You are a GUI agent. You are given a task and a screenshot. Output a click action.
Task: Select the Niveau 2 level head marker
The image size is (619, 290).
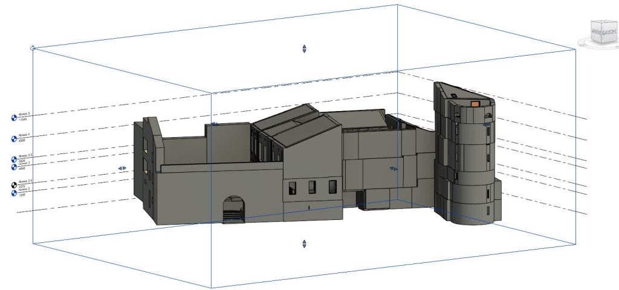click(x=15, y=193)
